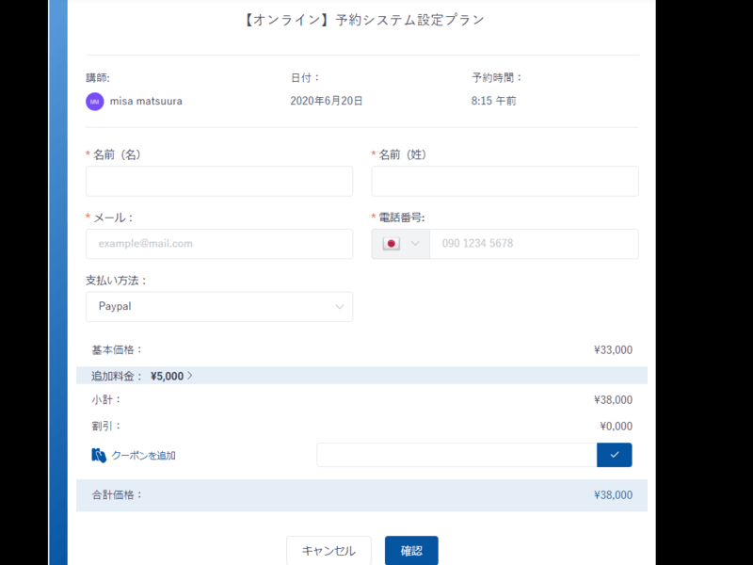Image resolution: width=753 pixels, height=565 pixels.
Task: Click the 合計価格 ¥38,000 total amount
Action: tap(613, 495)
